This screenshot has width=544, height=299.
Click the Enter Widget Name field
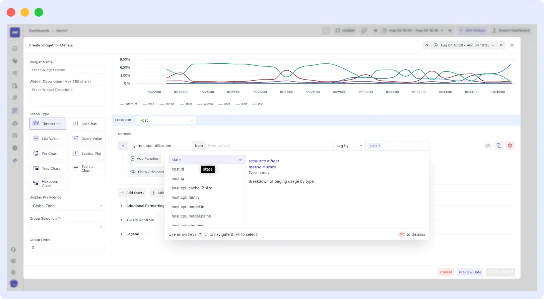click(67, 70)
